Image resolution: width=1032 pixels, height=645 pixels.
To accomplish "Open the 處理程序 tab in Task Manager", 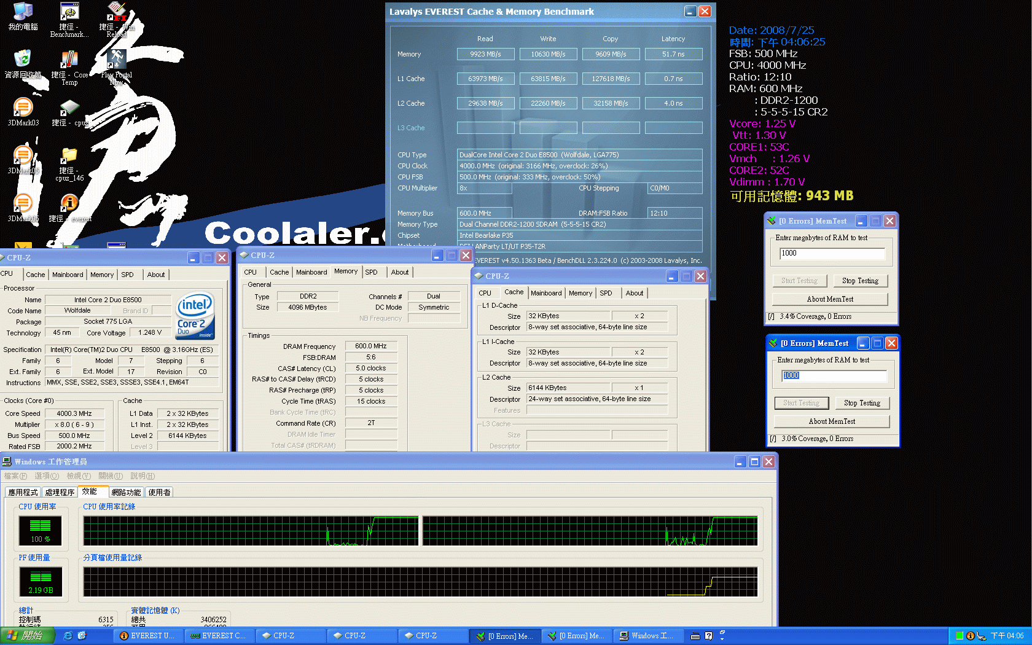I will click(x=60, y=493).
